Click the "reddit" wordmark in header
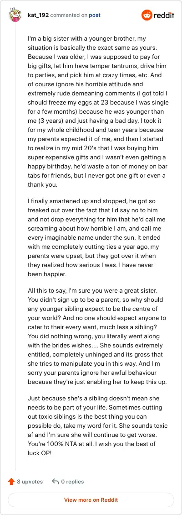 [x=164, y=15]
